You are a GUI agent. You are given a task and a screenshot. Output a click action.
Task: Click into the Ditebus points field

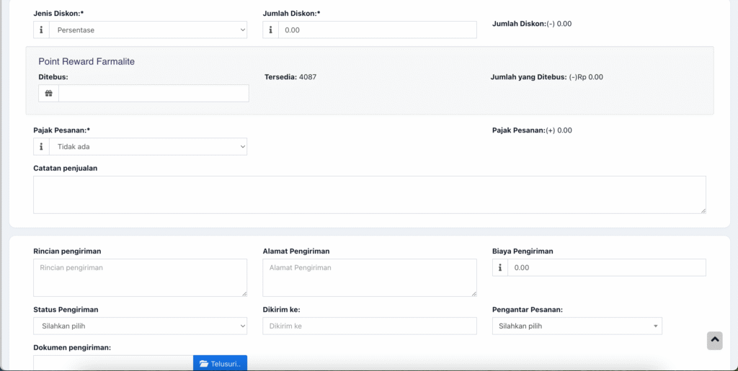click(x=154, y=94)
